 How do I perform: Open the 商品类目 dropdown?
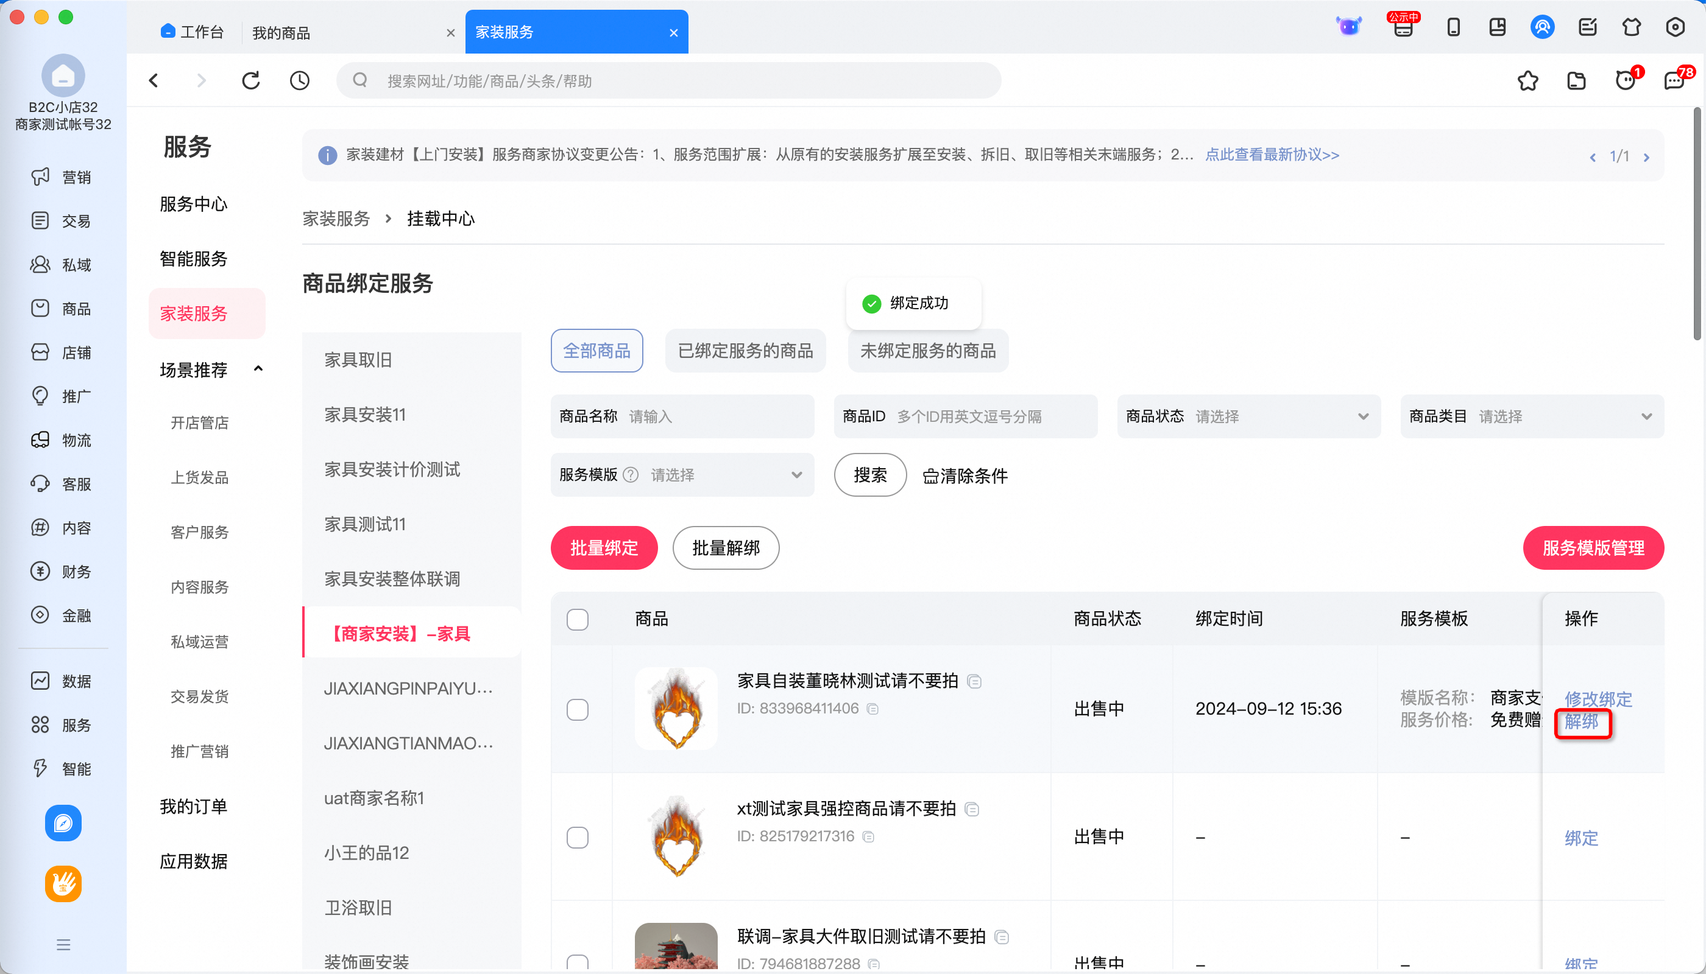[x=1532, y=417]
